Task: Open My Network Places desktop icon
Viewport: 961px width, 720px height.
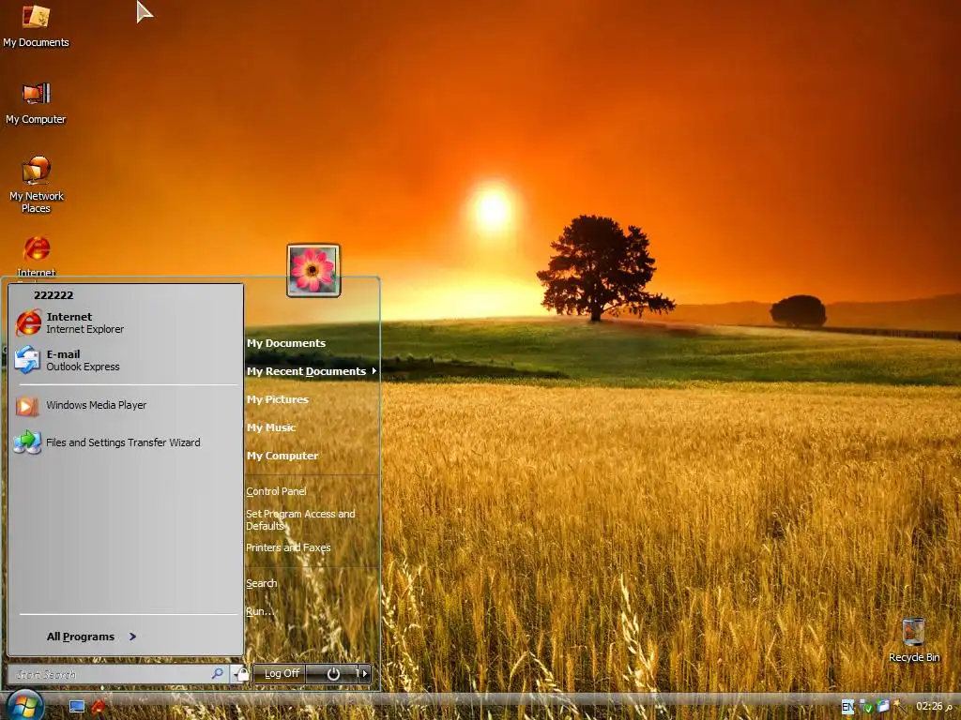Action: tap(36, 184)
